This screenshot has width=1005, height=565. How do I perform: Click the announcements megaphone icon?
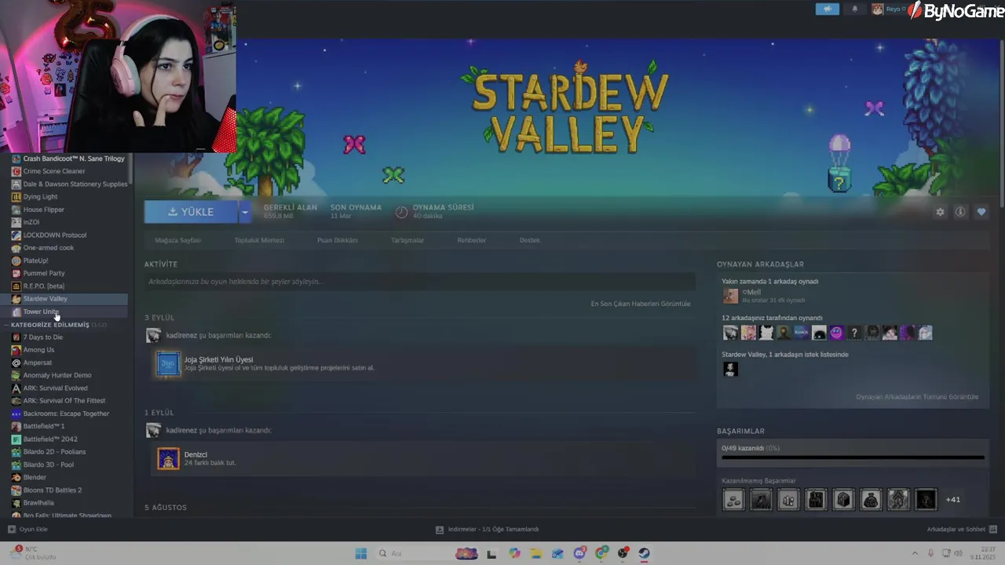[827, 9]
